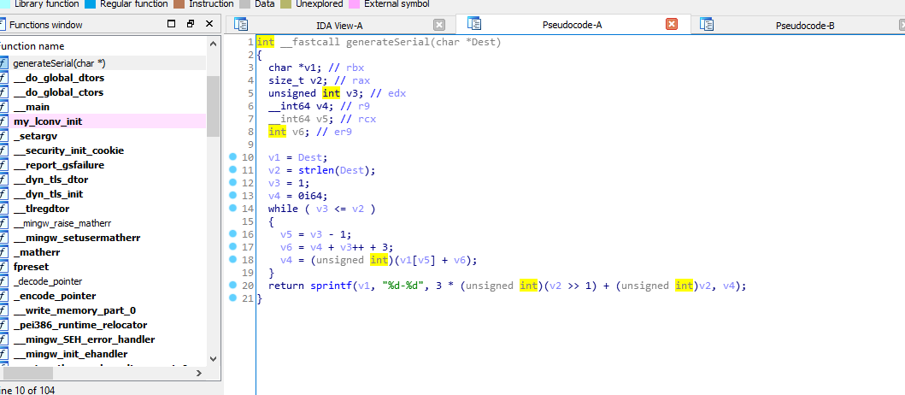Viewport: 905px width, 395px height.
Task: Click the Pseudocode-A tab icon
Action: 474,24
